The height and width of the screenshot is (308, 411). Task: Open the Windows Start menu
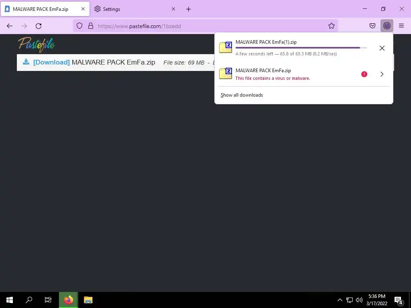(10, 300)
